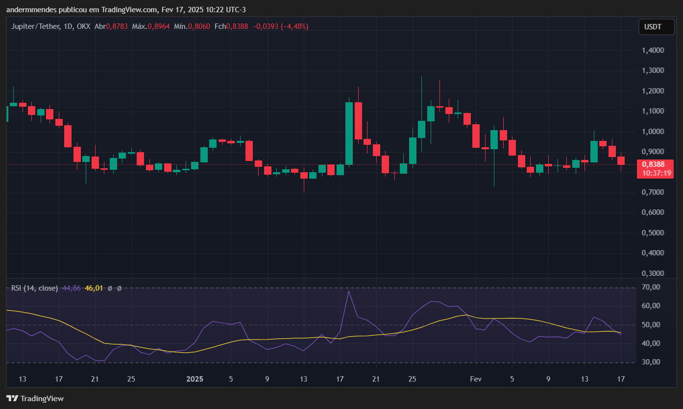Screen dimensions: 683x409
Task: Select the Jupiter/Tether, 1D, OKX symbol legend
Action: click(51, 26)
